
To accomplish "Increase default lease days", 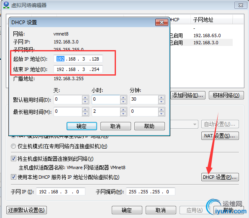I will [85, 97].
